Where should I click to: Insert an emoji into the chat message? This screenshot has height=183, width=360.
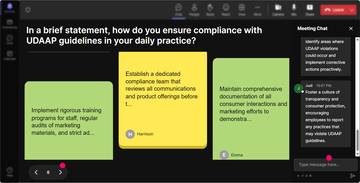click(307, 176)
